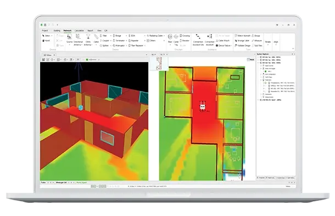Close the 3D View tab
335x216 pixels.
point(54,55)
